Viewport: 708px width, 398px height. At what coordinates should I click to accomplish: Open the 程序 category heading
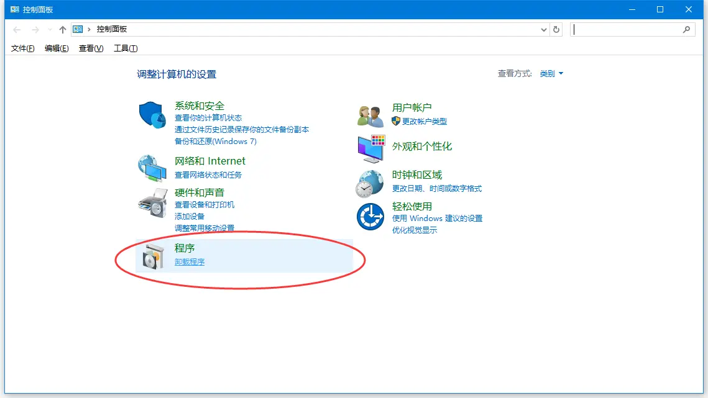pyautogui.click(x=185, y=248)
